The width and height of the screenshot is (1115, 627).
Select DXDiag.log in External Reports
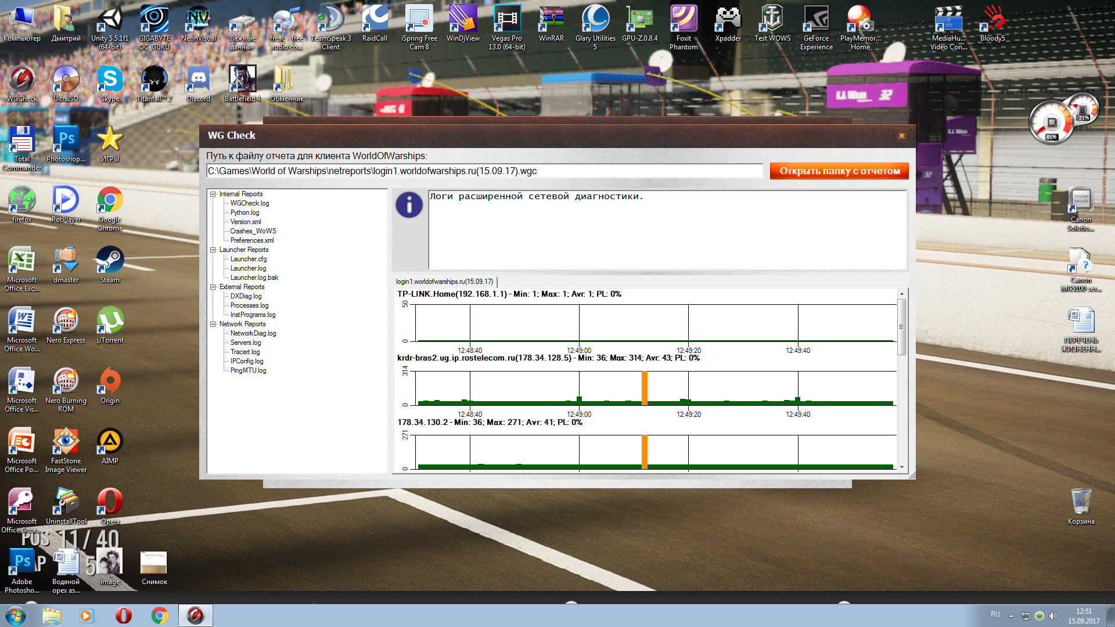(x=246, y=296)
